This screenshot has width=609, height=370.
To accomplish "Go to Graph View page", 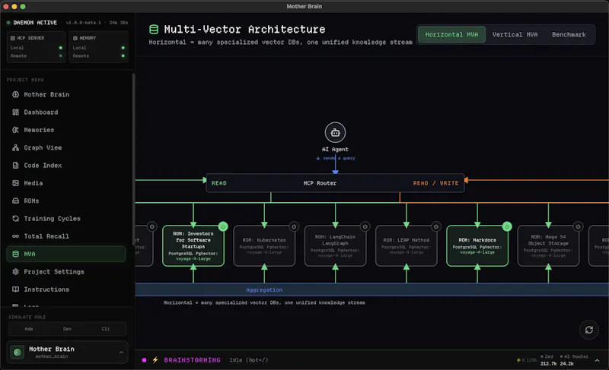I will click(x=66, y=147).
